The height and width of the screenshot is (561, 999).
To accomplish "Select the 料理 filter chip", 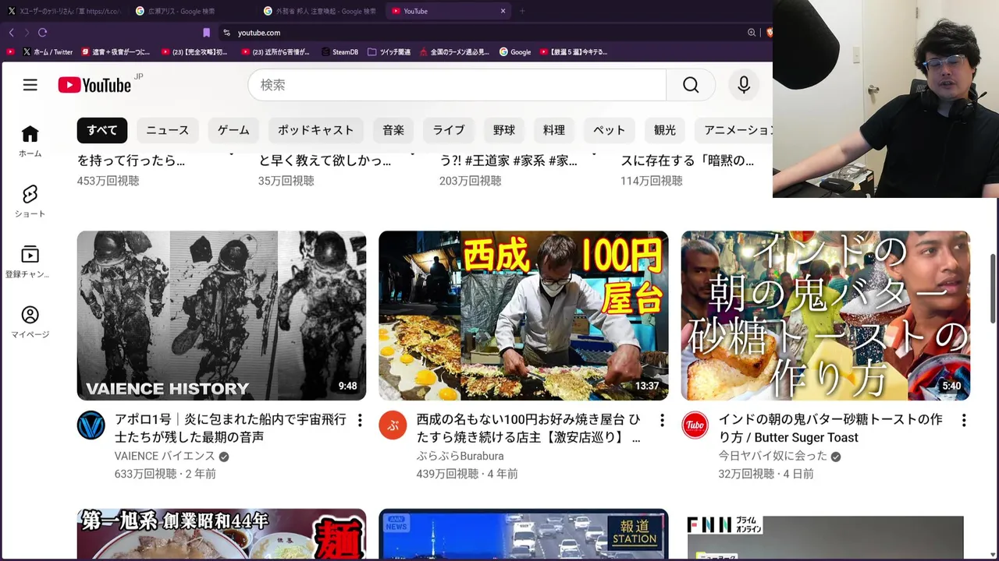I will click(554, 130).
